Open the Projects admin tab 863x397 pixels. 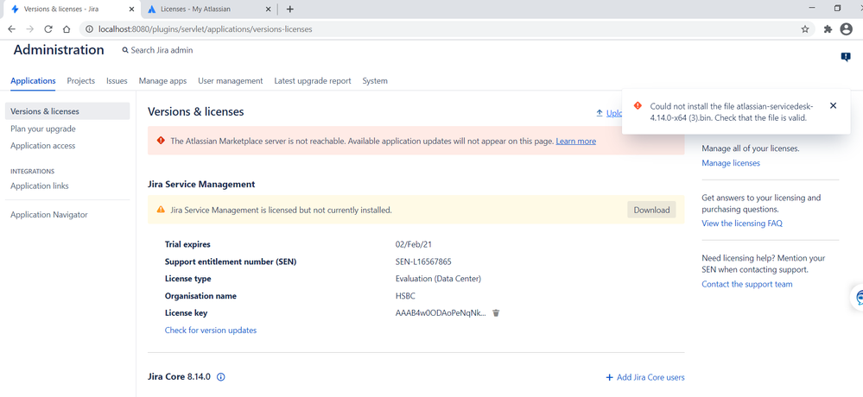pyautogui.click(x=81, y=81)
